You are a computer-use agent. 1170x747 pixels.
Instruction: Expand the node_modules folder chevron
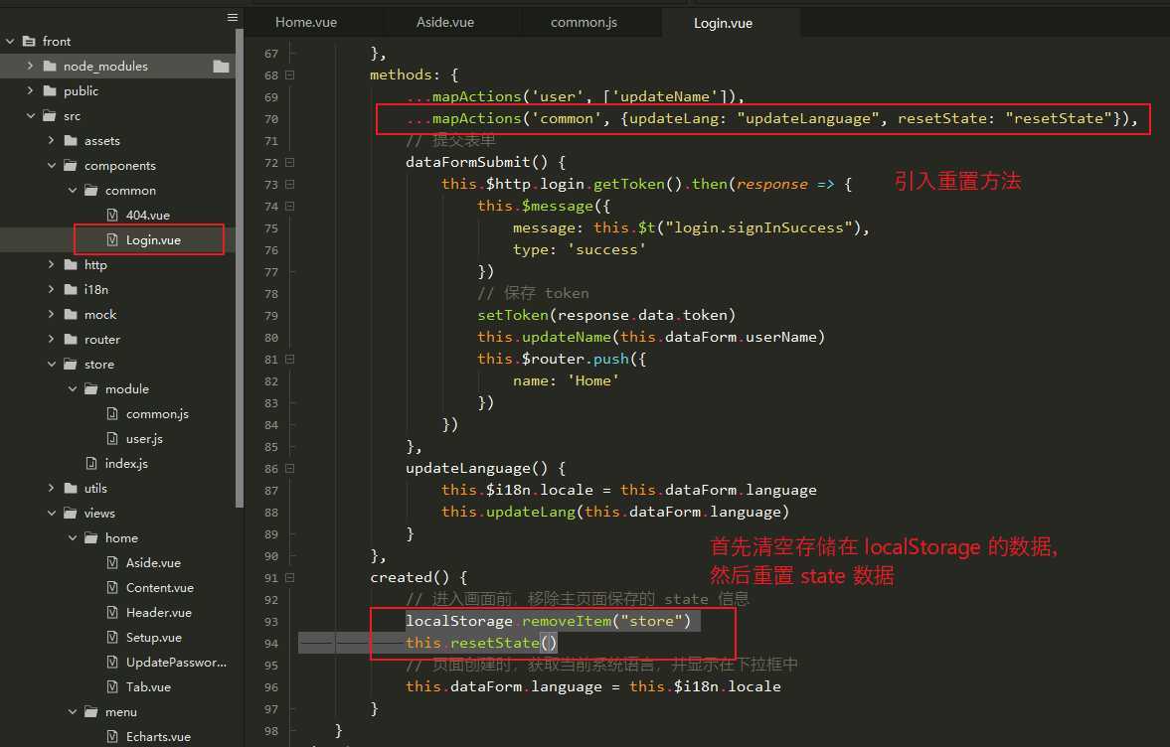[x=31, y=66]
